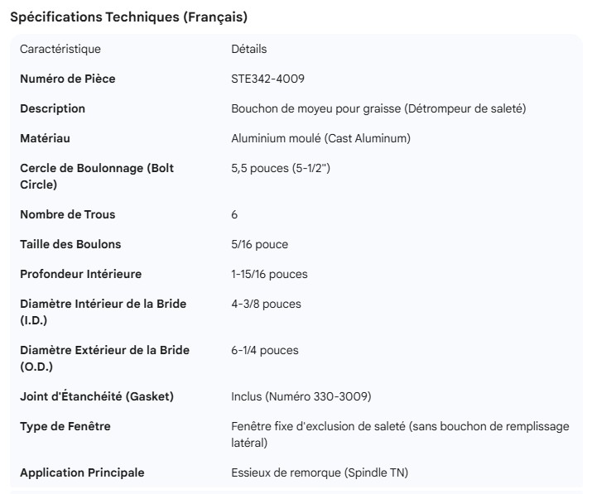Click the Détails column header
This screenshot has height=494, width=592.
(x=248, y=49)
